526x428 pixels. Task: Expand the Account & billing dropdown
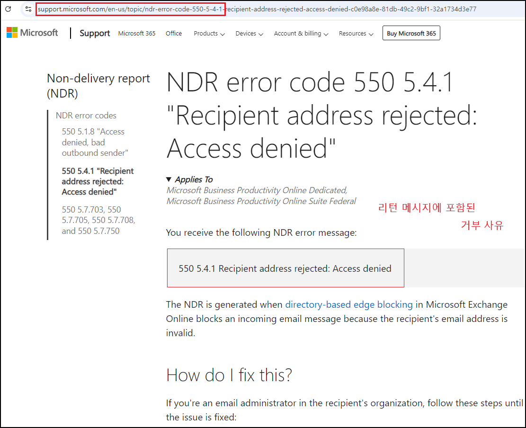click(x=301, y=34)
